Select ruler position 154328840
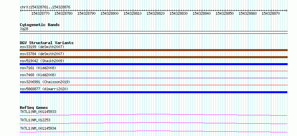Image resolution: width=297 pixels, height=136 pixels. point(202,13)
